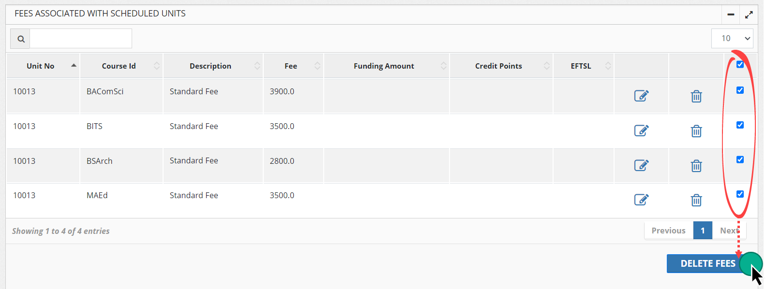Click edit icon for BAComSci fee

point(641,96)
